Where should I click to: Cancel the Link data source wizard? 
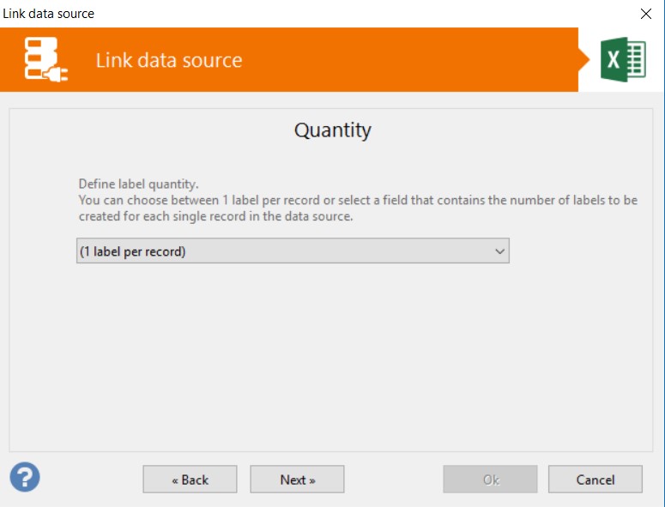click(595, 480)
